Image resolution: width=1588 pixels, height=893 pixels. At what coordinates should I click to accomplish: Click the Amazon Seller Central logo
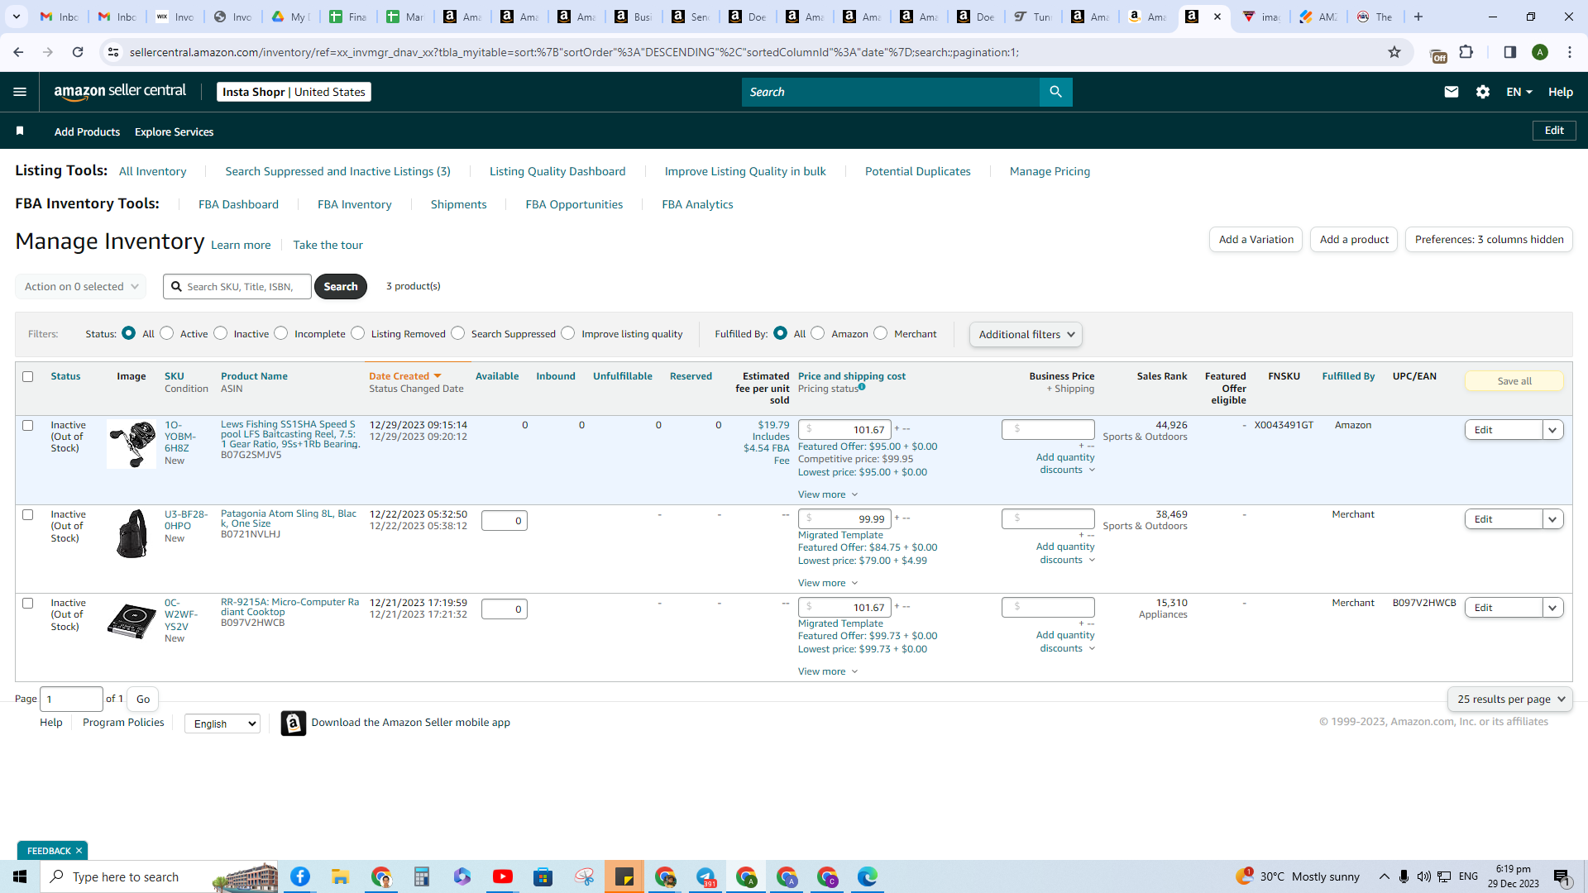[120, 92]
